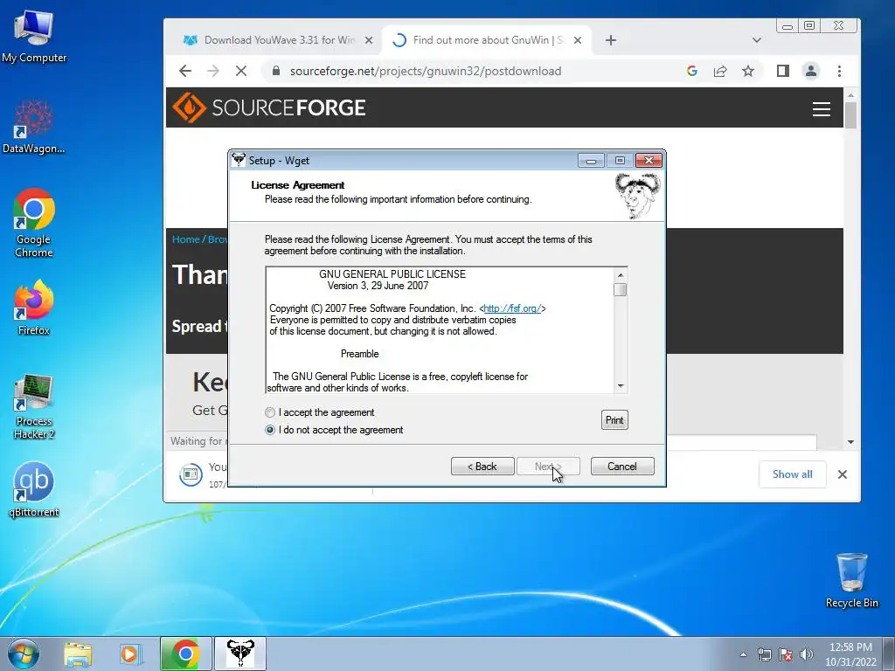Close the GnuWin SourceForge tab
The height and width of the screenshot is (671, 895).
click(578, 40)
